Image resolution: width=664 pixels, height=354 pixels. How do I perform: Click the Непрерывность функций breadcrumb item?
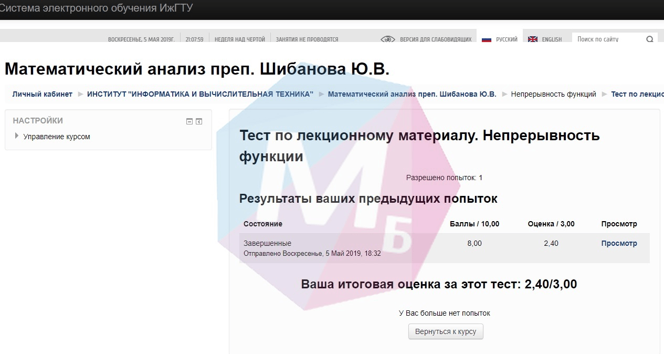click(x=553, y=94)
